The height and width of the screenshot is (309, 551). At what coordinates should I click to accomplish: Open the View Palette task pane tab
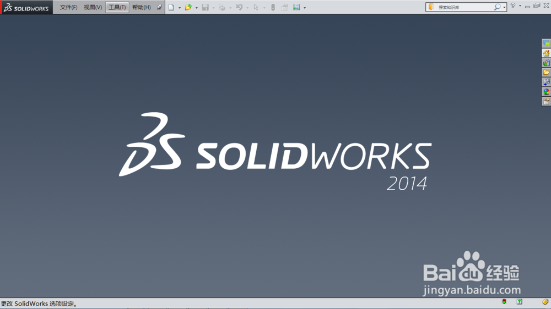[x=546, y=82]
